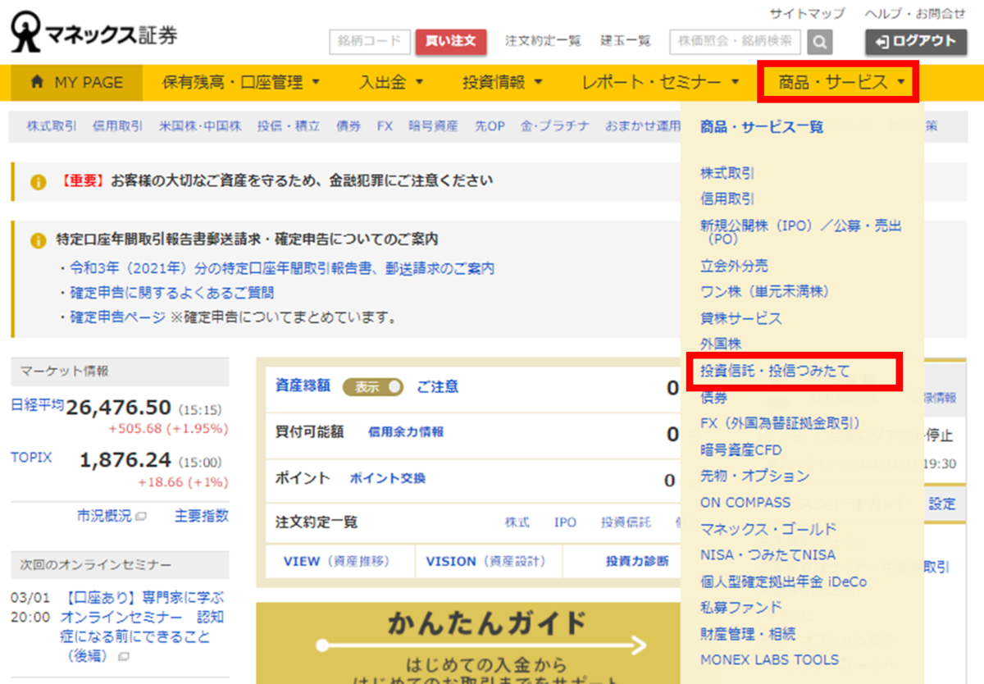Select 債券 in the 商品・サービス dropdown
Viewport: 984px width, 684px height.
[713, 398]
